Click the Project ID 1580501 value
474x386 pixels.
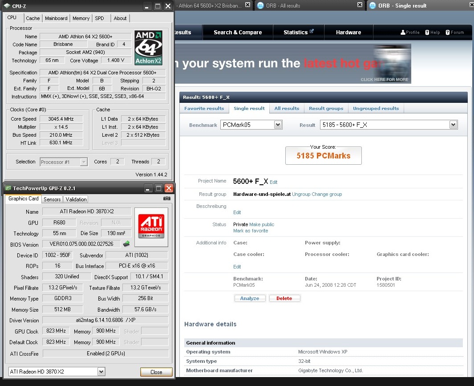(x=386, y=285)
